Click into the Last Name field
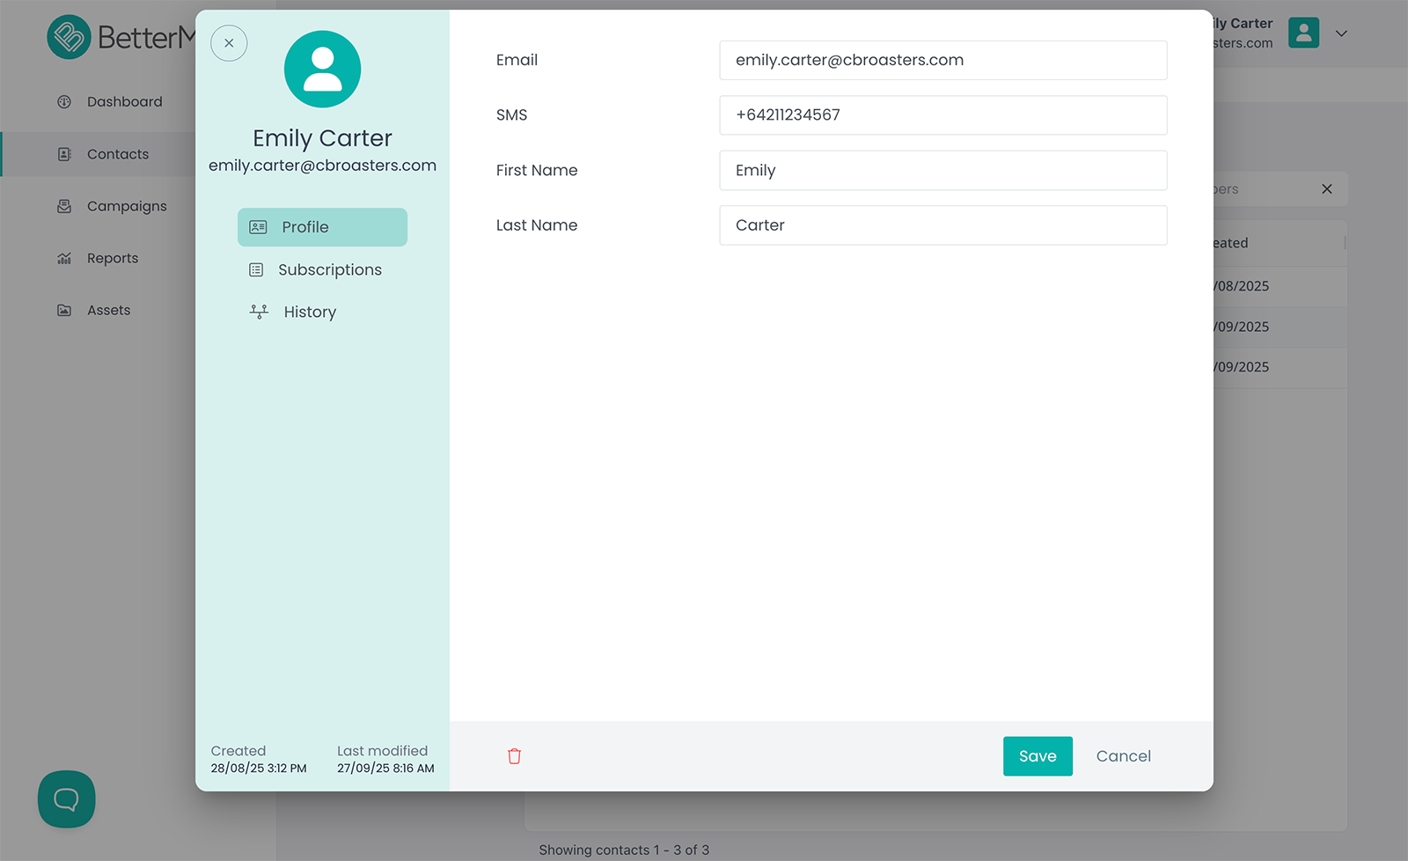 click(x=942, y=225)
